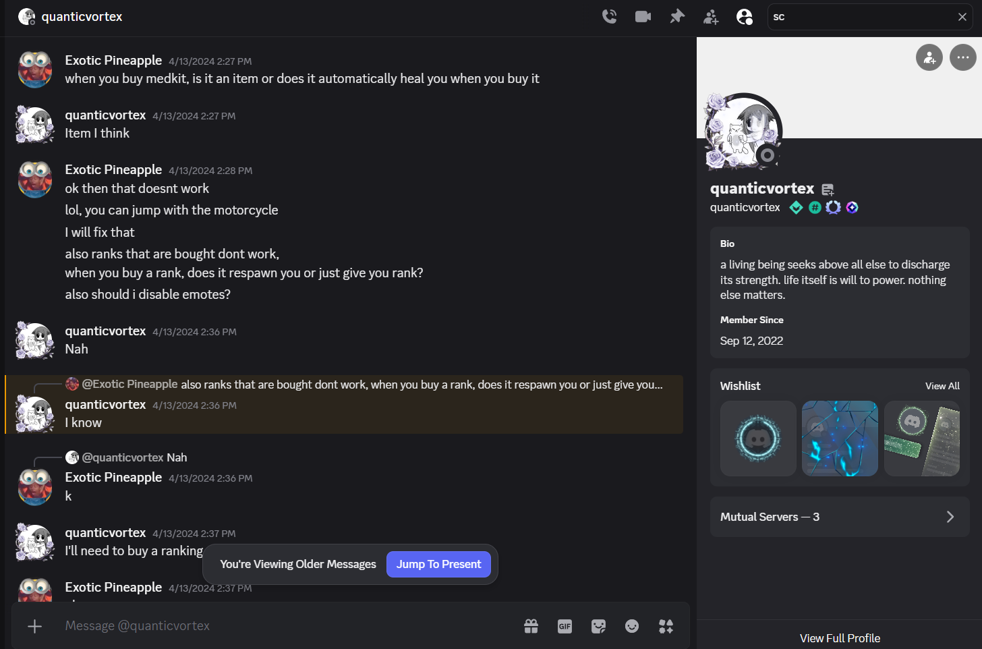
Task: Click the plus attachment button
Action: (35, 626)
